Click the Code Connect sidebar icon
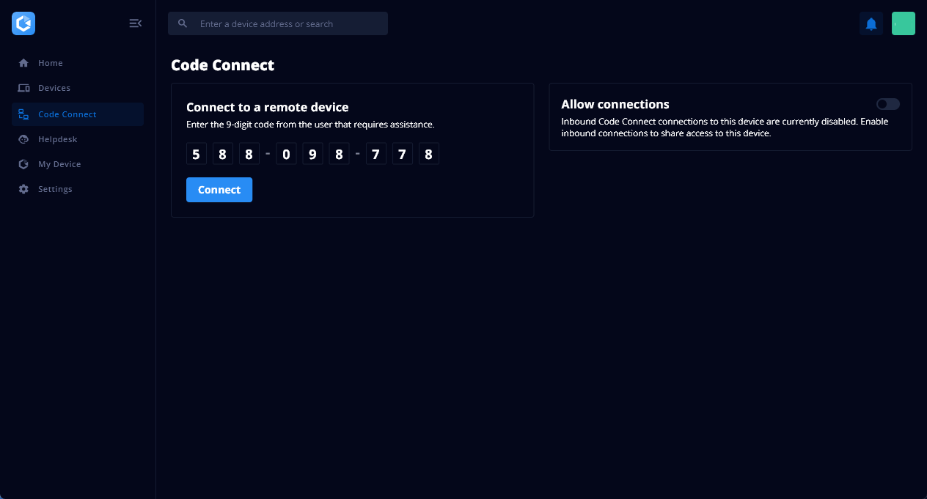927x499 pixels. pyautogui.click(x=23, y=114)
